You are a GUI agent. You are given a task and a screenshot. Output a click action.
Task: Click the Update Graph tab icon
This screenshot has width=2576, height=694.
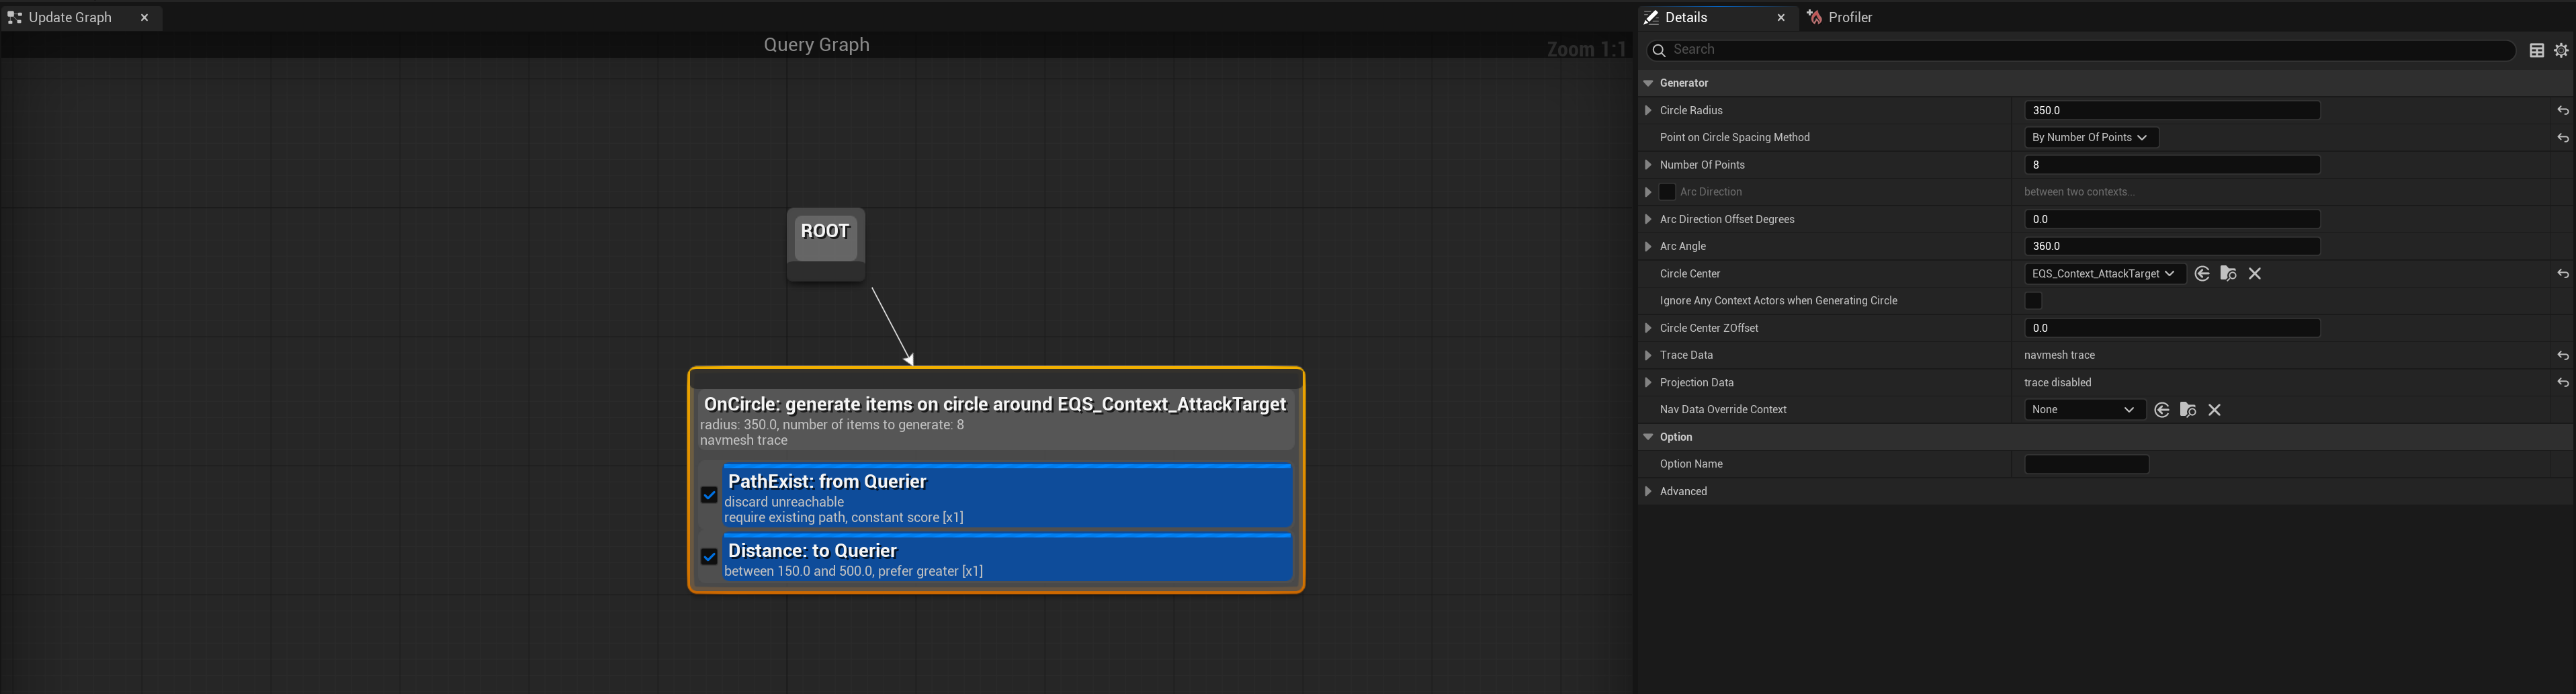click(x=15, y=17)
